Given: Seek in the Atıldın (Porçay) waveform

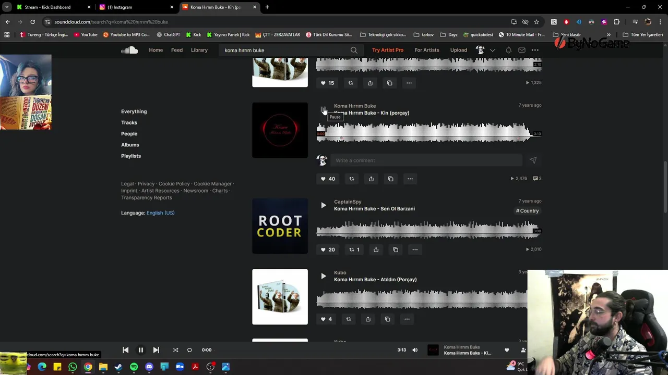Looking at the screenshot, I should (x=422, y=299).
